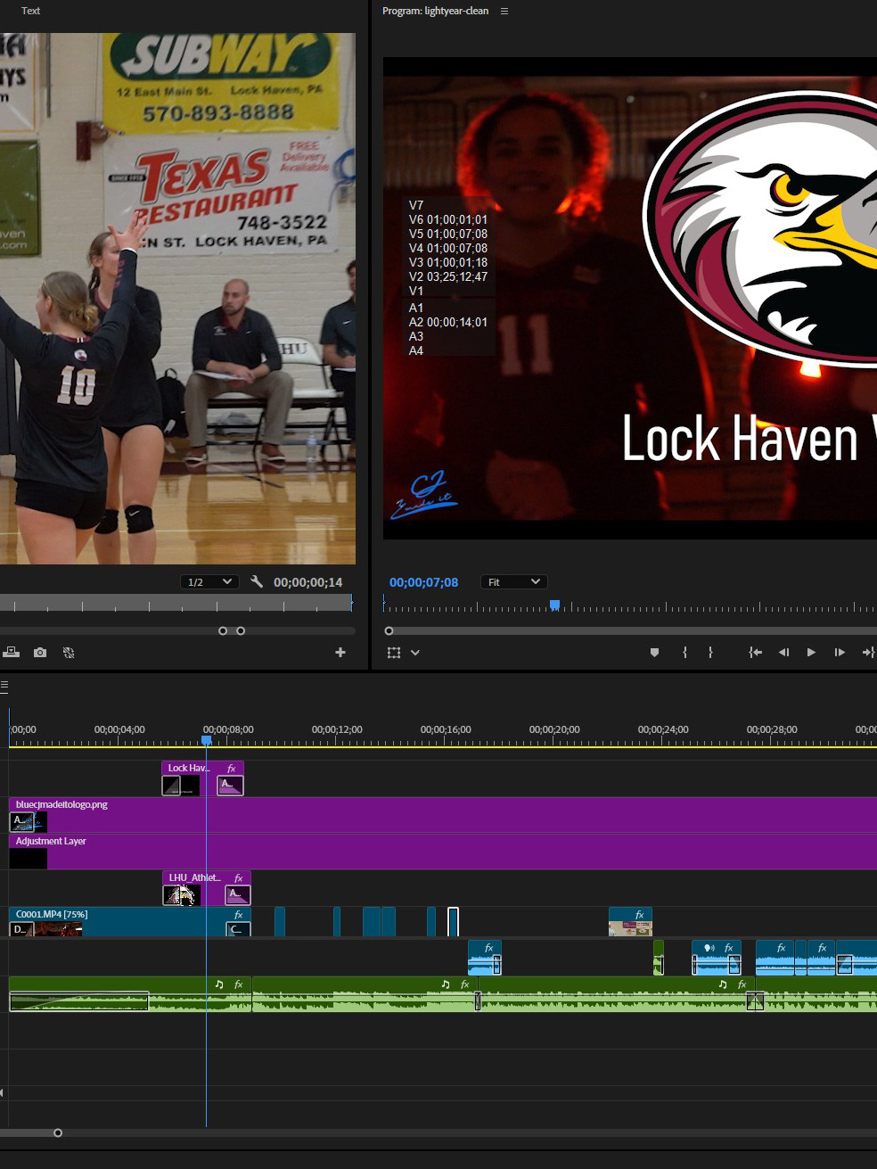877x1169 pixels.
Task: Click the fx badge on C0001.MP4 clip
Action: click(x=238, y=915)
